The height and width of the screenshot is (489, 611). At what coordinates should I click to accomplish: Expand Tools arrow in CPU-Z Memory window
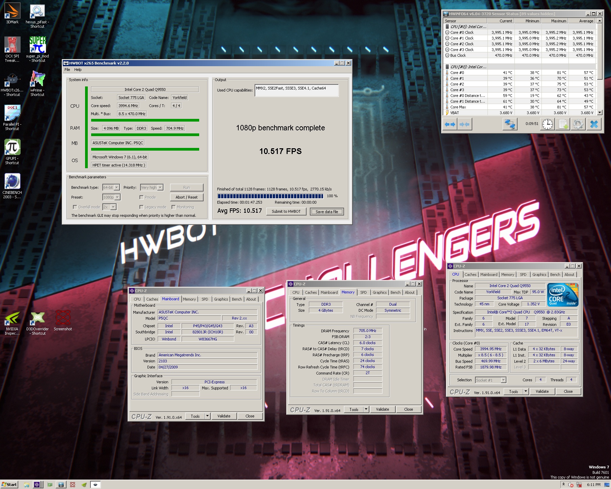(366, 409)
